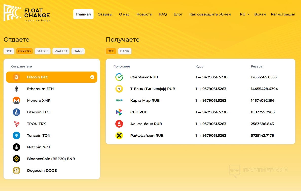Select ВСЕ filter under Отдаете
Image resolution: width=301 pixels, height=191 pixels.
(9, 51)
